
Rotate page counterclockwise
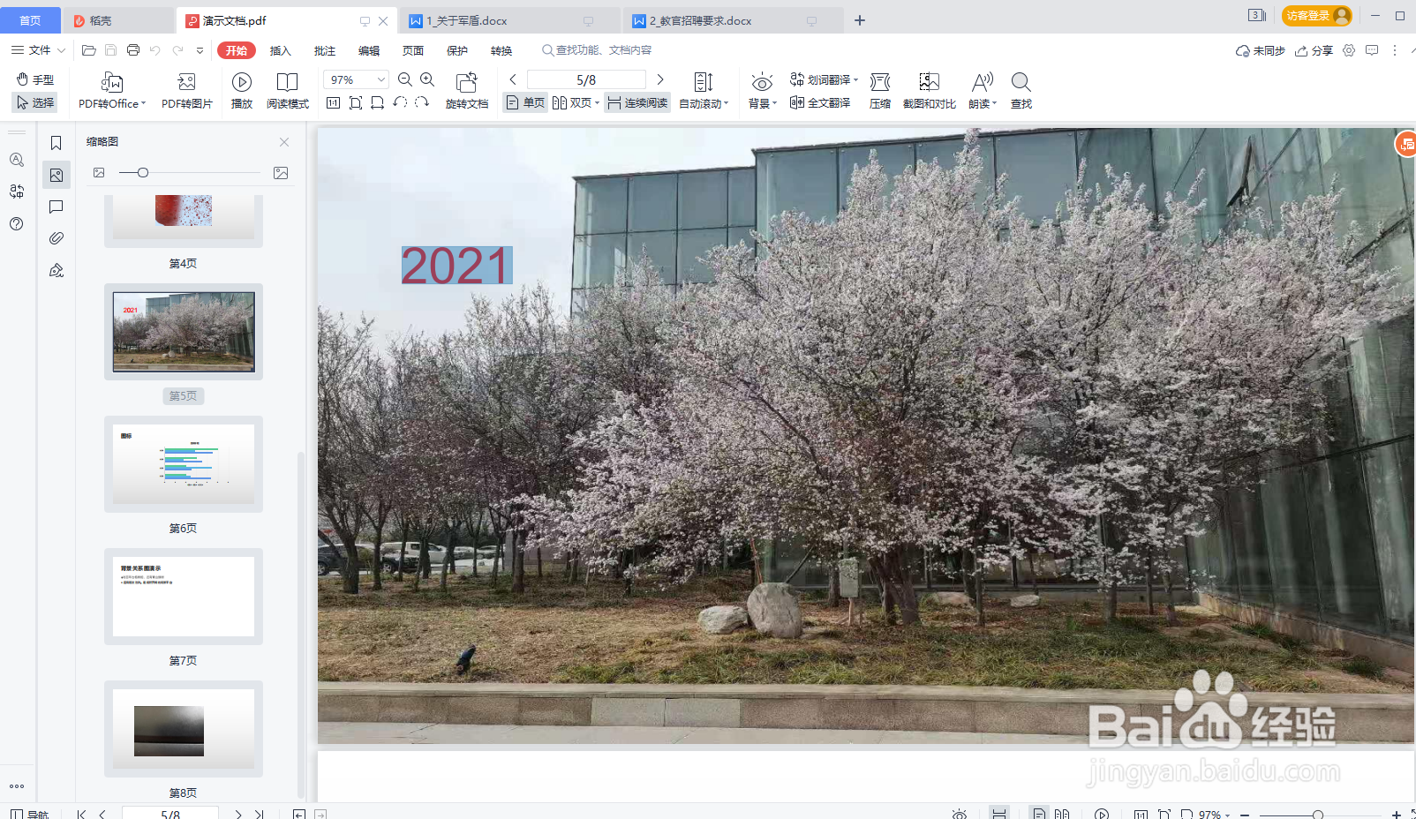[400, 102]
